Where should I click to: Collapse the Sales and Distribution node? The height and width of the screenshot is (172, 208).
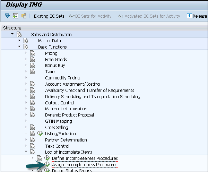[12, 34]
